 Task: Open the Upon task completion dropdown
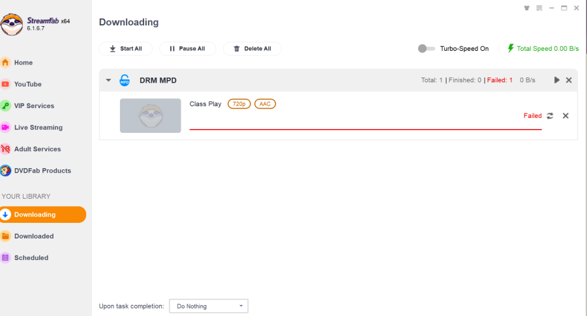(209, 306)
